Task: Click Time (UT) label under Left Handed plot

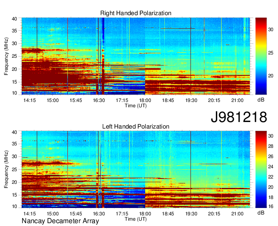Action: (136, 219)
